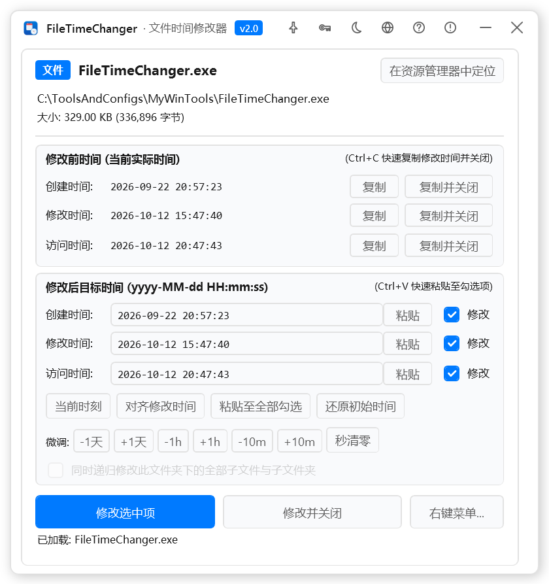Click current 创建时间 value 2026-09-22 20:57:23
Image resolution: width=549 pixels, height=584 pixels.
click(x=167, y=186)
